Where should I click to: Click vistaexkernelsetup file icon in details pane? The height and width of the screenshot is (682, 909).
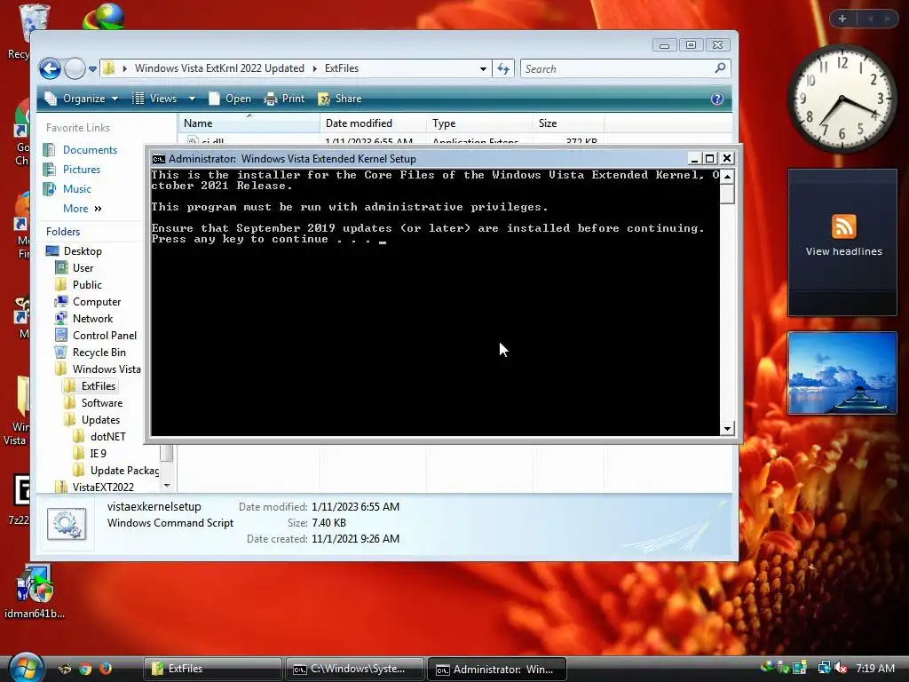click(x=67, y=524)
